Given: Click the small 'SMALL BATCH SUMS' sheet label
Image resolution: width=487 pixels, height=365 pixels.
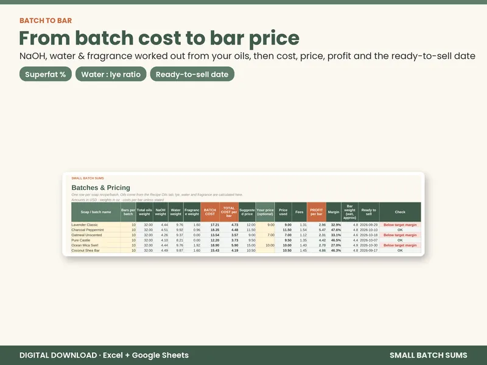Looking at the screenshot, I should [x=88, y=178].
